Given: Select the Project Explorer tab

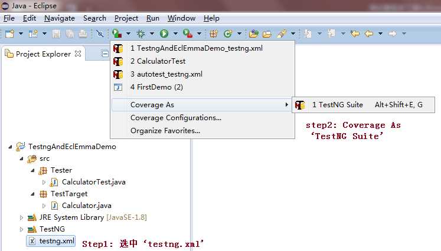Looking at the screenshot, I should [x=43, y=54].
